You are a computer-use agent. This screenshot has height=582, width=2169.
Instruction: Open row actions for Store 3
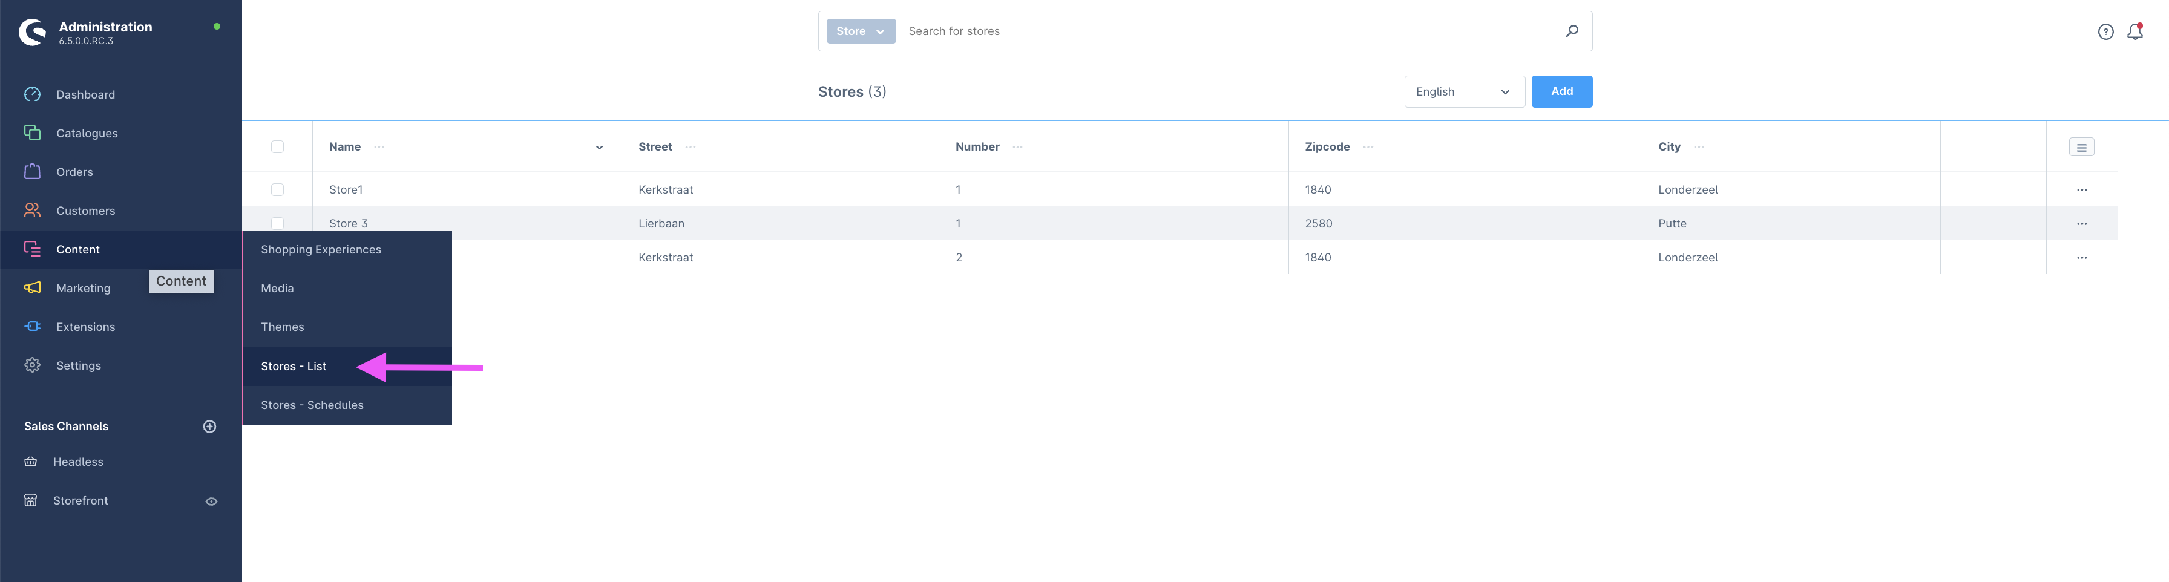2081,224
